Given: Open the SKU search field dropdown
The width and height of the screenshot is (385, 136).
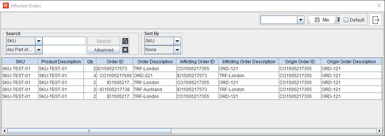Looking at the screenshot, I should tap(39, 41).
